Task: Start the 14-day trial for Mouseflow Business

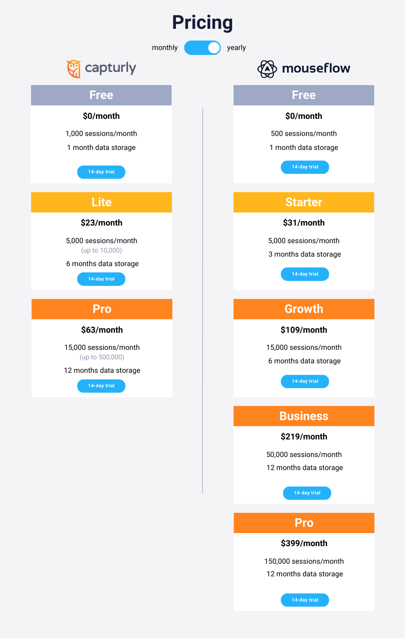Action: (x=307, y=493)
